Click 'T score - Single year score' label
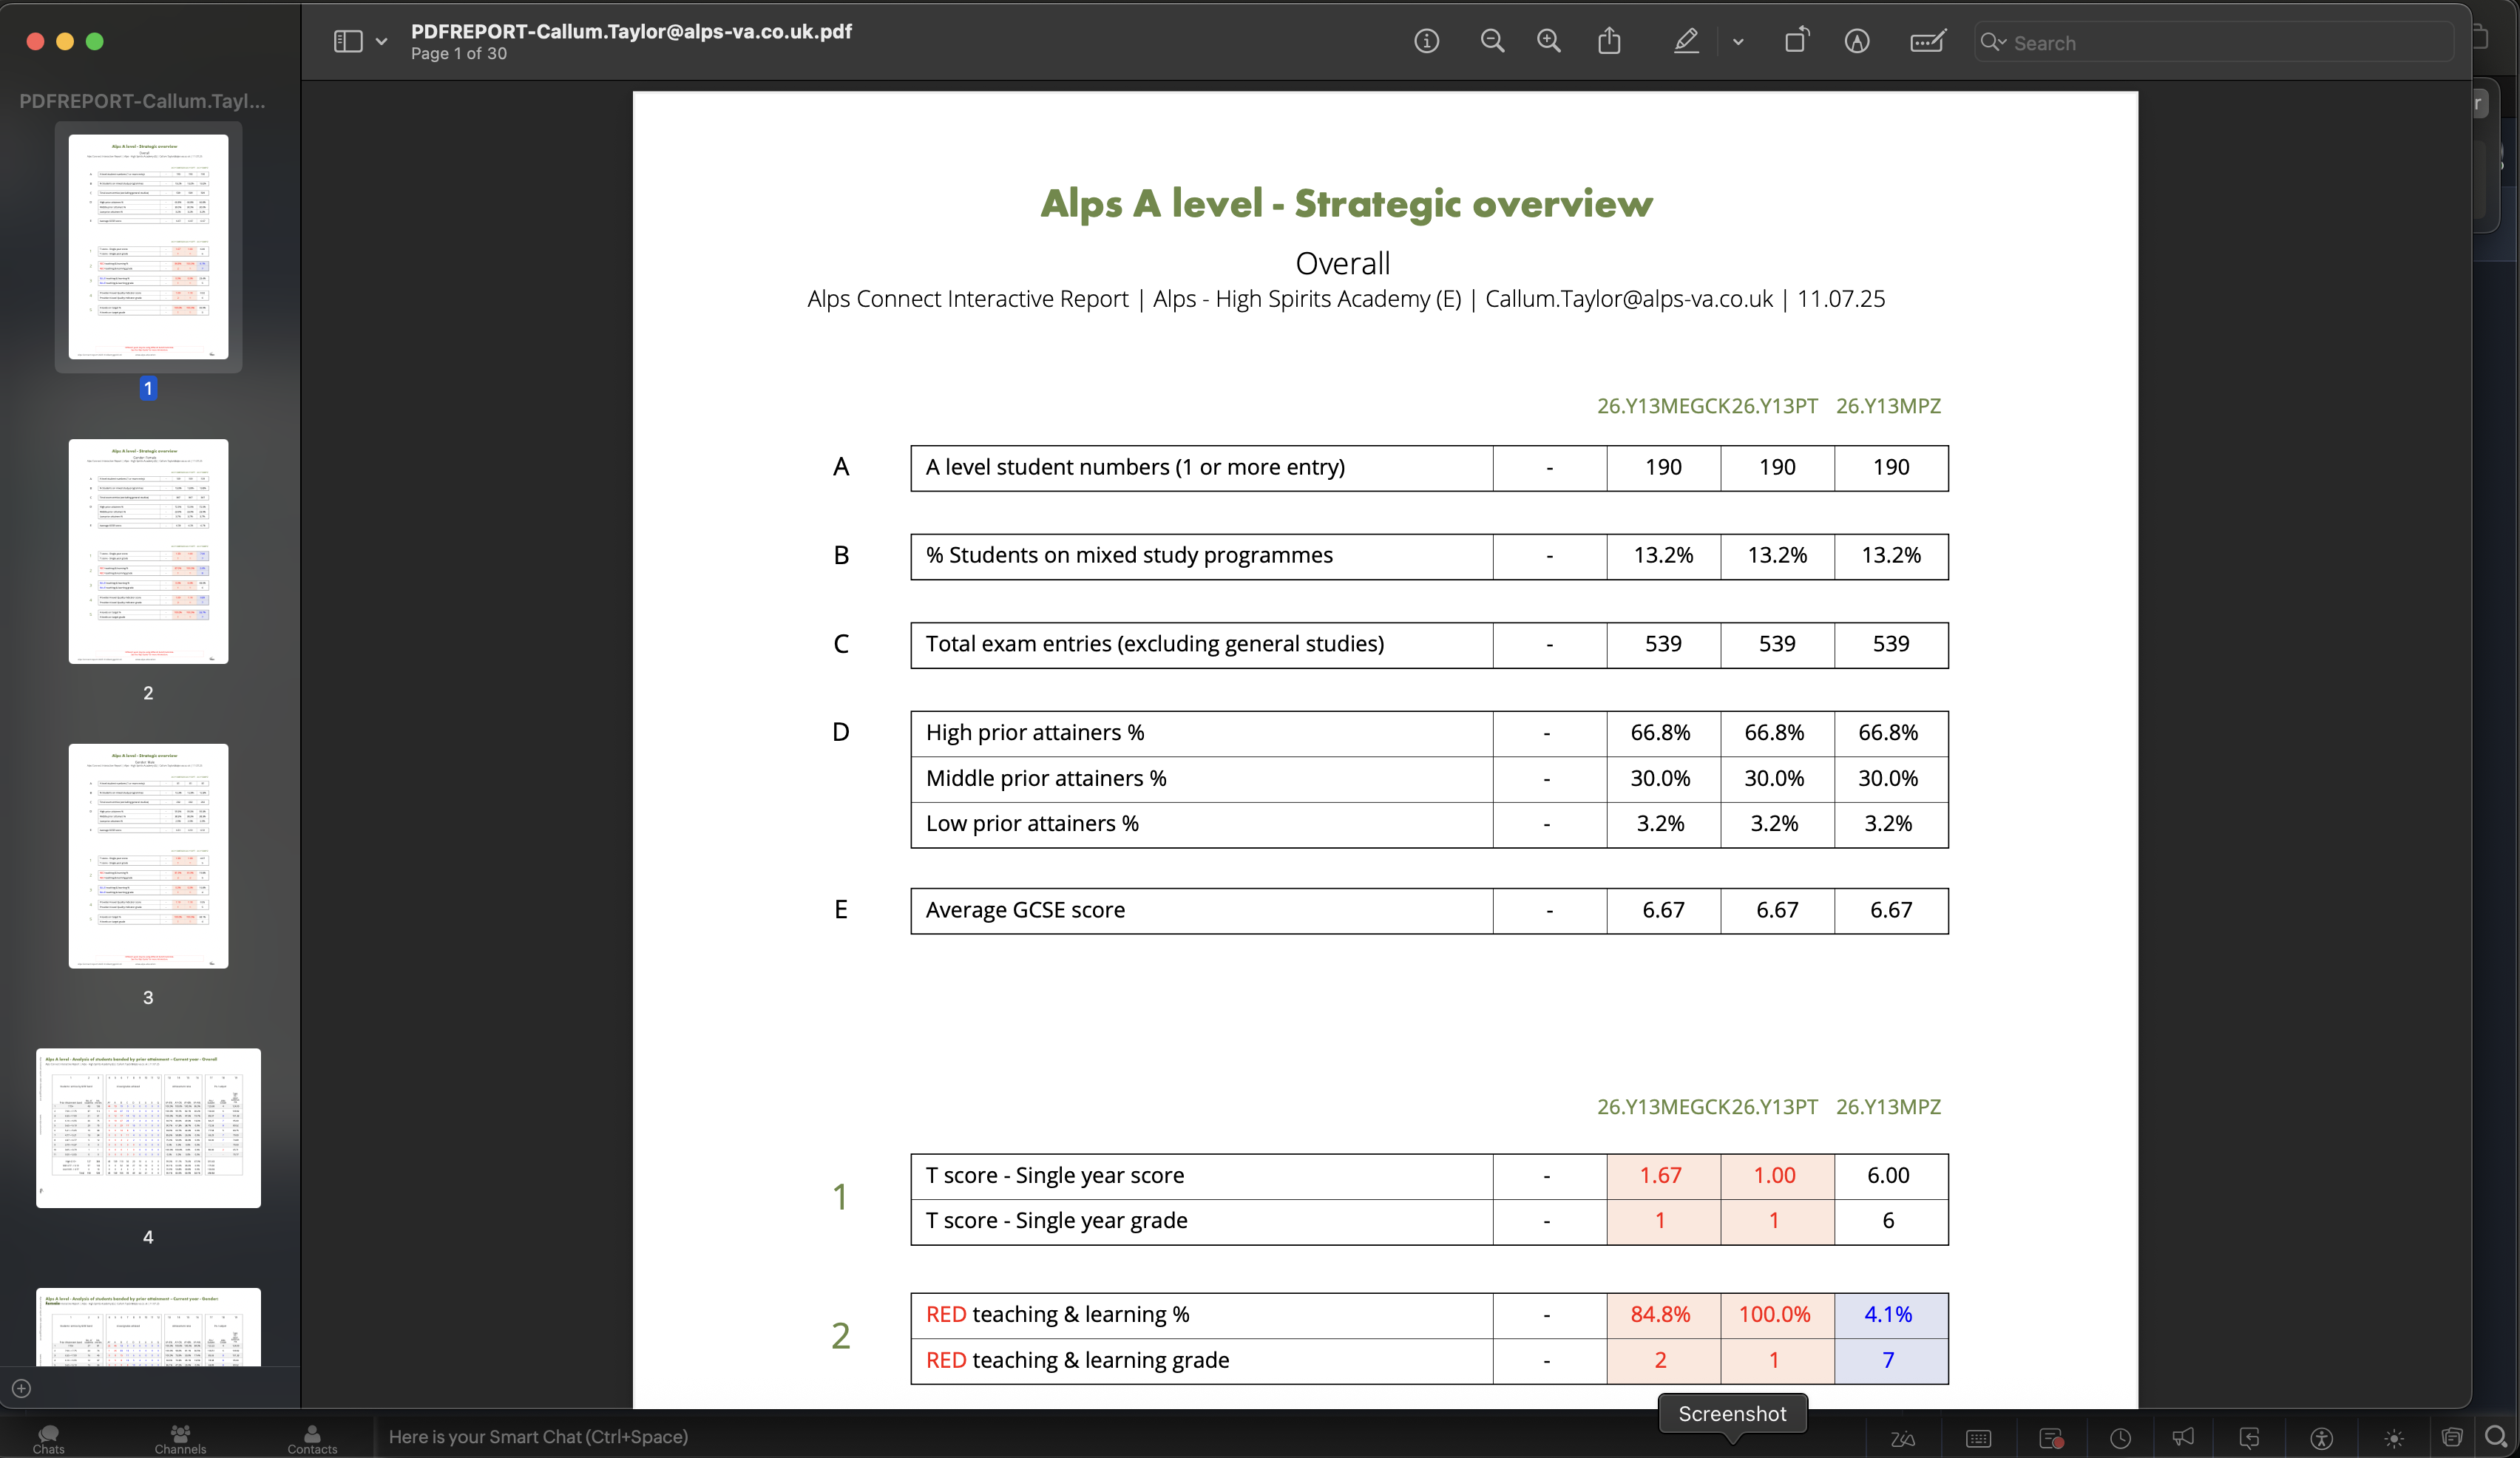Image resolution: width=2520 pixels, height=1458 pixels. click(x=1055, y=1176)
